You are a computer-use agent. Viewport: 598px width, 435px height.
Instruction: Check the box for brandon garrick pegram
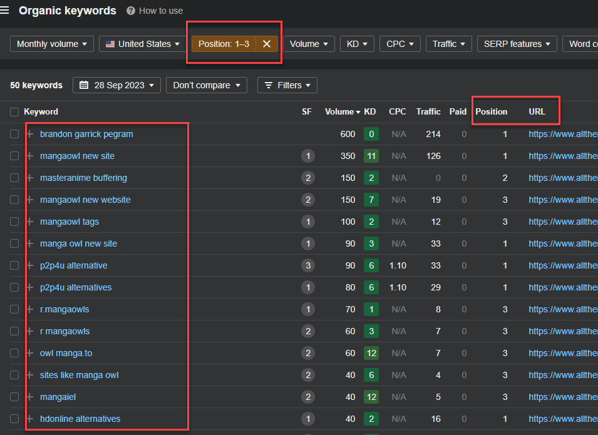14,134
